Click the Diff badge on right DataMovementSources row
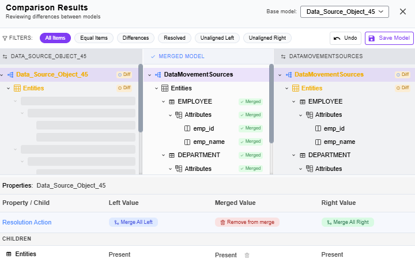This screenshot has height=259, width=415. click(x=402, y=74)
